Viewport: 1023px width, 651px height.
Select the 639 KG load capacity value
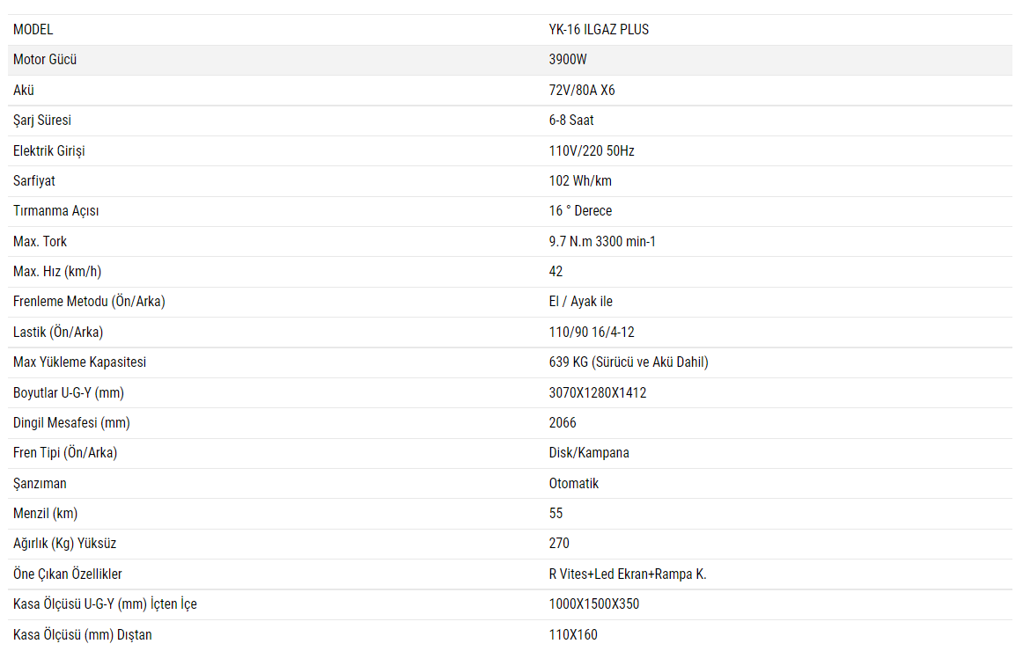coord(629,362)
